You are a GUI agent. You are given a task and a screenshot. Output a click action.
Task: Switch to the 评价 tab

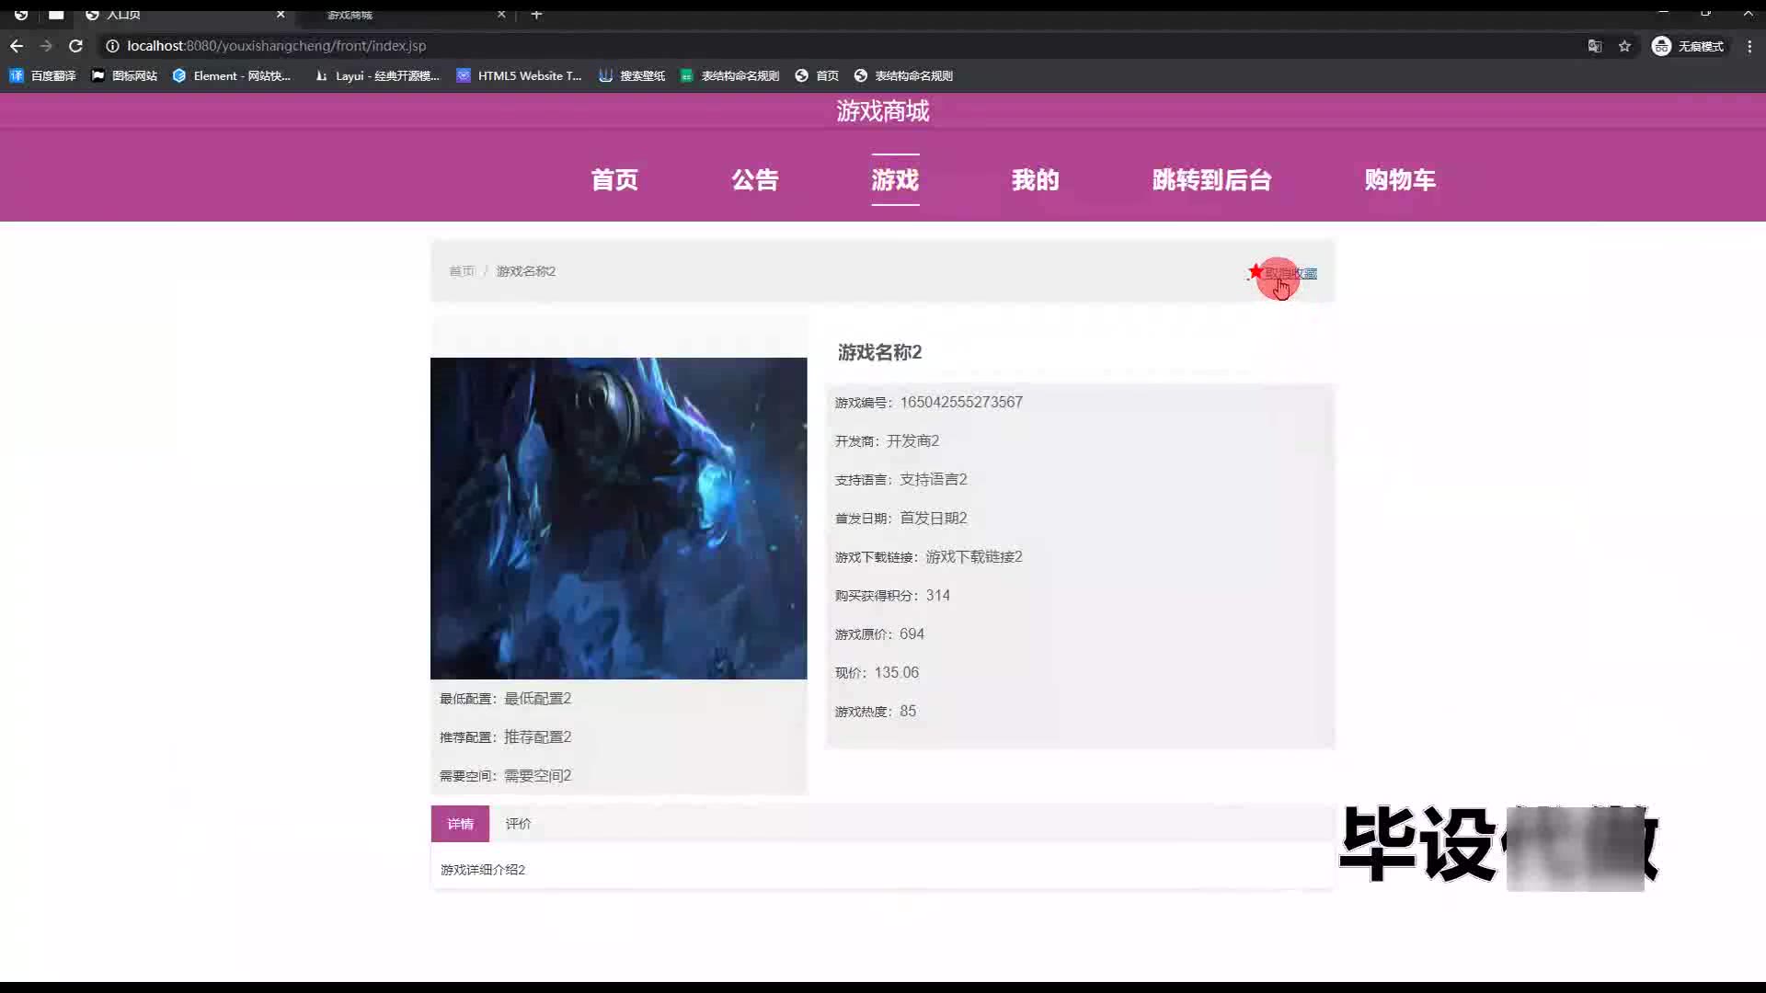[x=518, y=824]
